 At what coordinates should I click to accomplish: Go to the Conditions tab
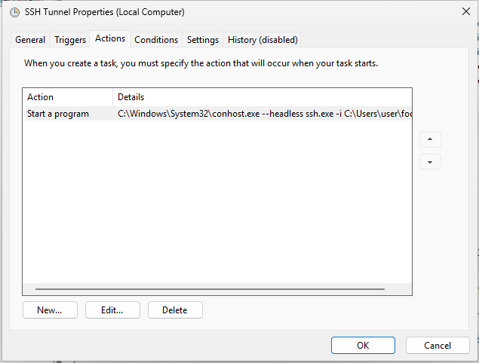[x=156, y=40]
